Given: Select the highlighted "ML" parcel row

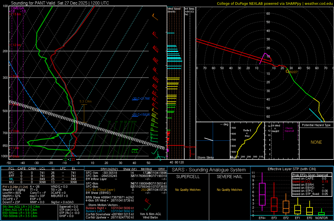Looking at the screenshot, I should tap(42, 179).
